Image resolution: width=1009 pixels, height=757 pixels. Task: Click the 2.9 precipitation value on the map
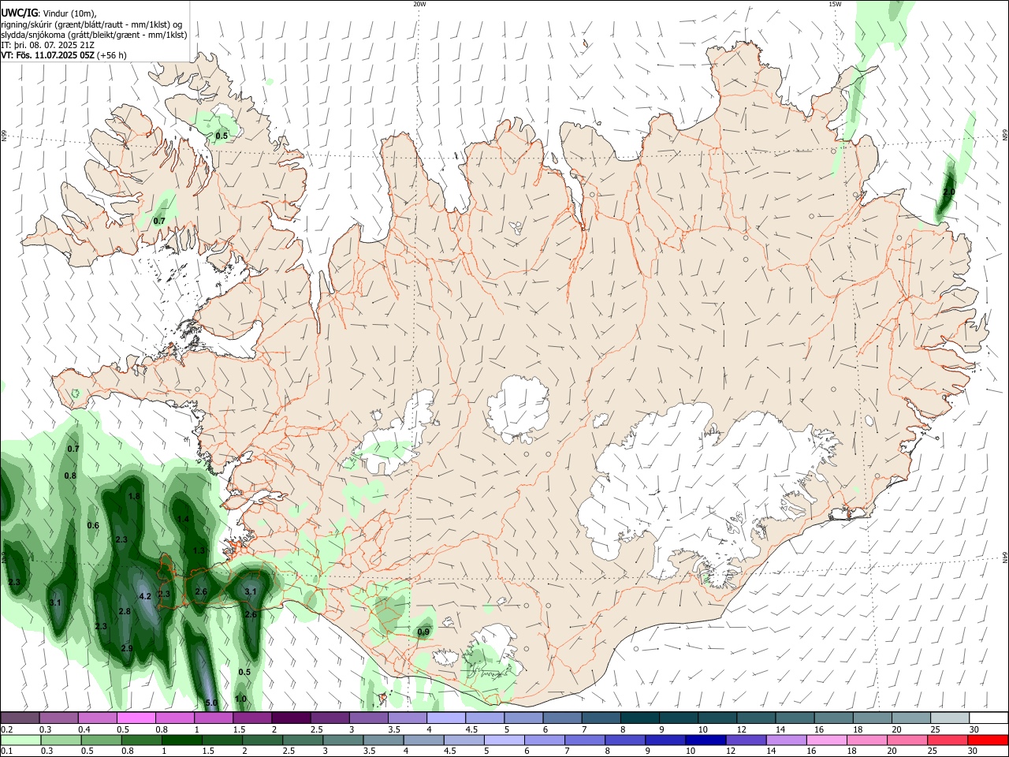[x=127, y=647]
